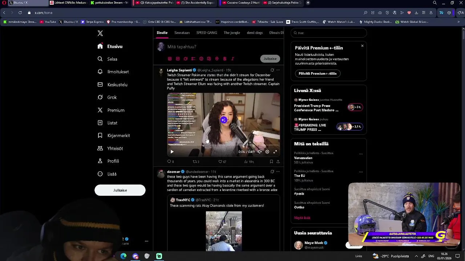Open account switcher menu dots
This screenshot has width=465, height=261.
coord(146,241)
